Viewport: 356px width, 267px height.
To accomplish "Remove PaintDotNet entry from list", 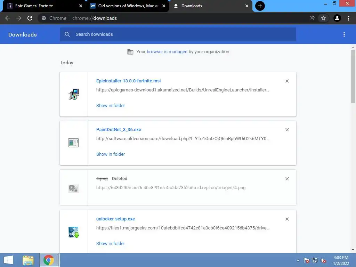I will [x=287, y=130].
